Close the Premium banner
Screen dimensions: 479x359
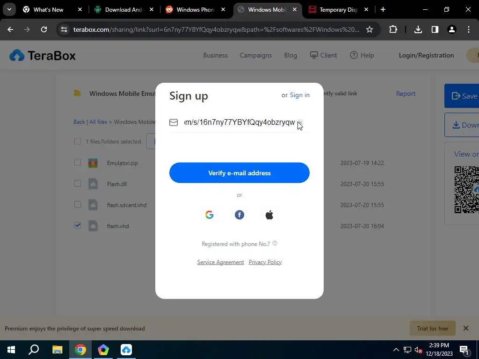(465, 328)
